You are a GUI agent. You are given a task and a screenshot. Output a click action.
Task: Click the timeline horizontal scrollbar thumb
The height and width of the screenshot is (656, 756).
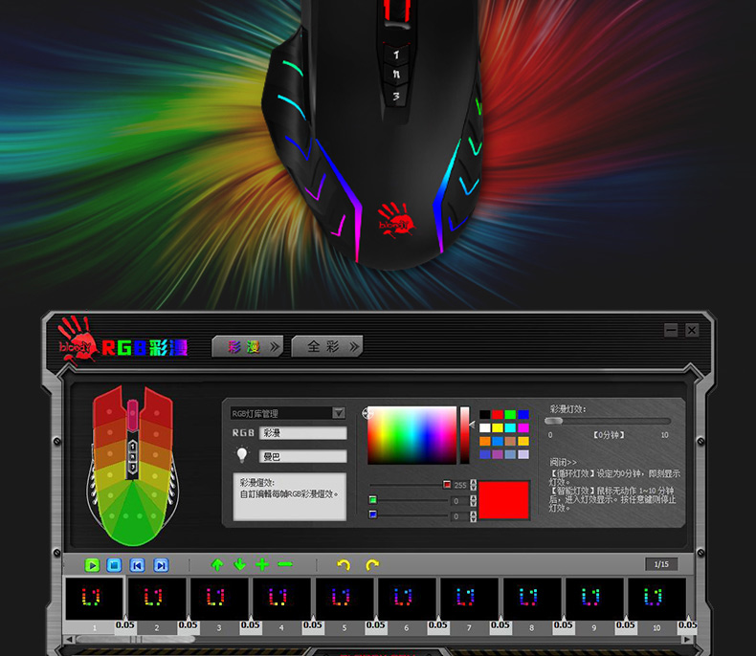[x=136, y=639]
